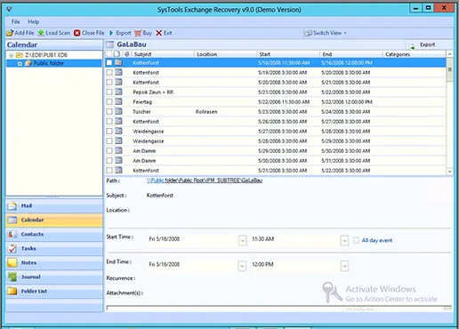Sort by the End column header

click(351, 54)
